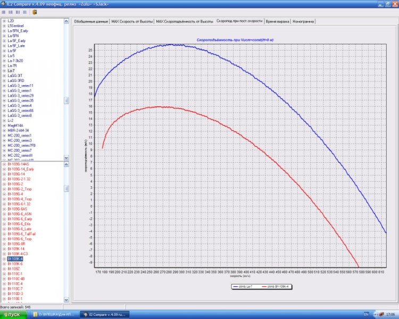Viewport: 399px width, 319px height.
Task: Open the Время виража tab
Action: (x=277, y=22)
